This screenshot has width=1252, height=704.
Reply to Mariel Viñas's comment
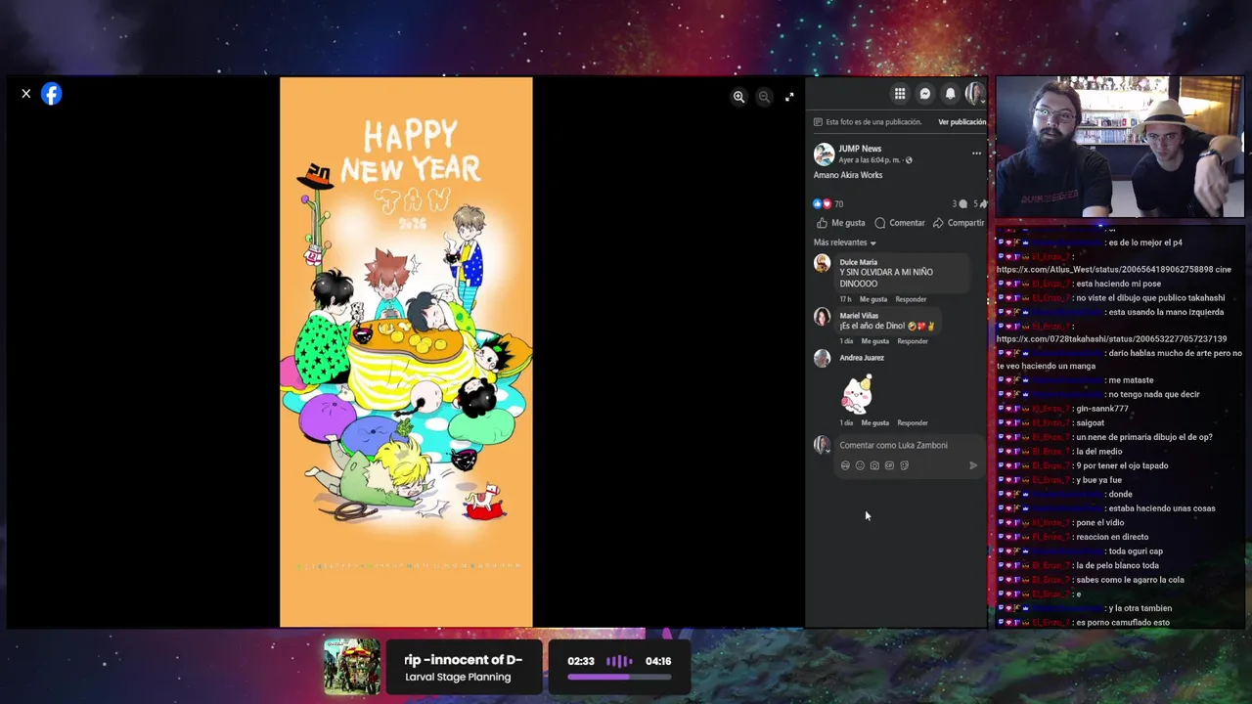(x=913, y=341)
